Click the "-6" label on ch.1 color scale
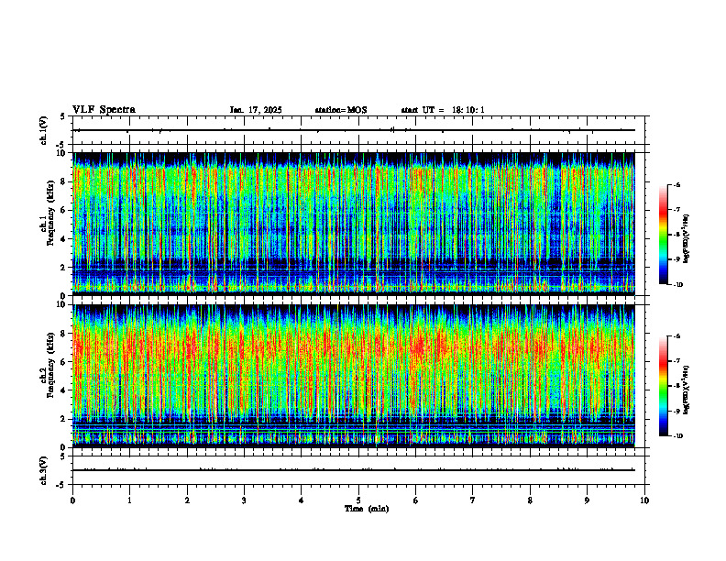Image resolution: width=726 pixels, height=561 pixels. coord(676,185)
